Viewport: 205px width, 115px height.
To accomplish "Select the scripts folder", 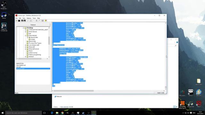I will [x=33, y=39].
